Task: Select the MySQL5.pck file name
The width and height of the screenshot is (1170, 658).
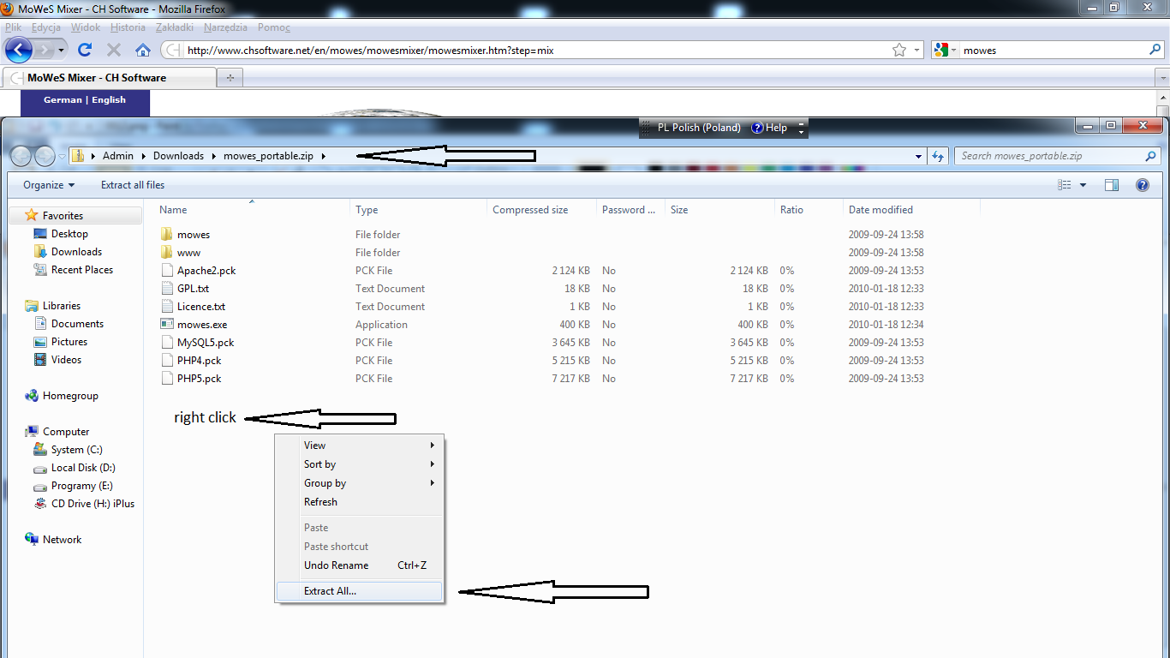Action: (206, 343)
